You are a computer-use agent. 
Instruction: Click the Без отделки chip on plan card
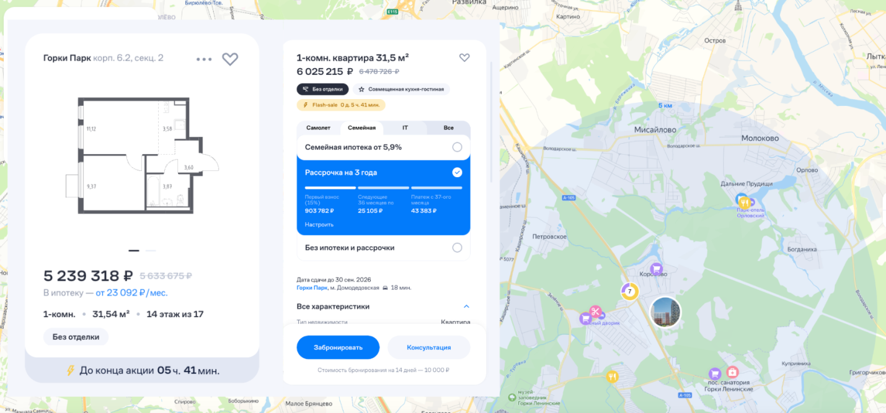[x=76, y=337]
